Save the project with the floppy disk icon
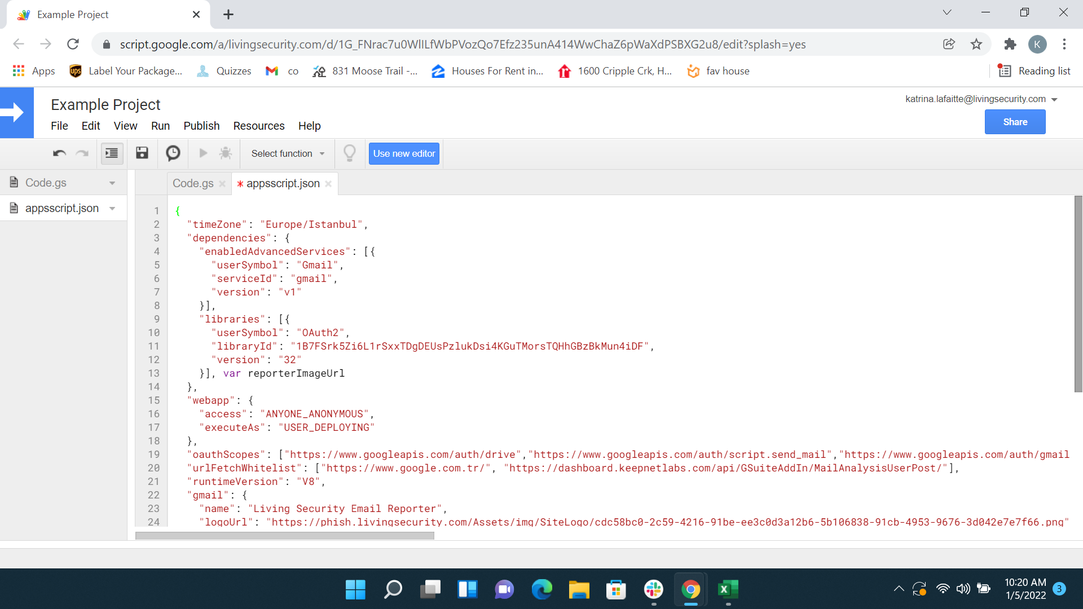 [x=142, y=153]
